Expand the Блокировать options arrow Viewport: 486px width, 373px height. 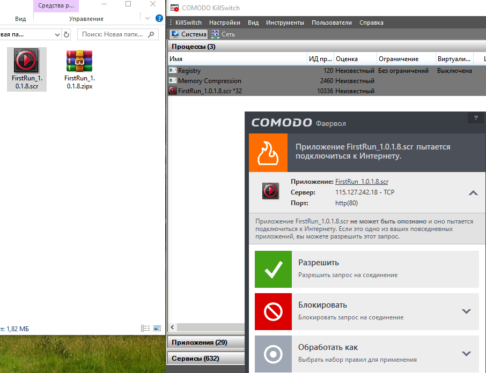[467, 311]
